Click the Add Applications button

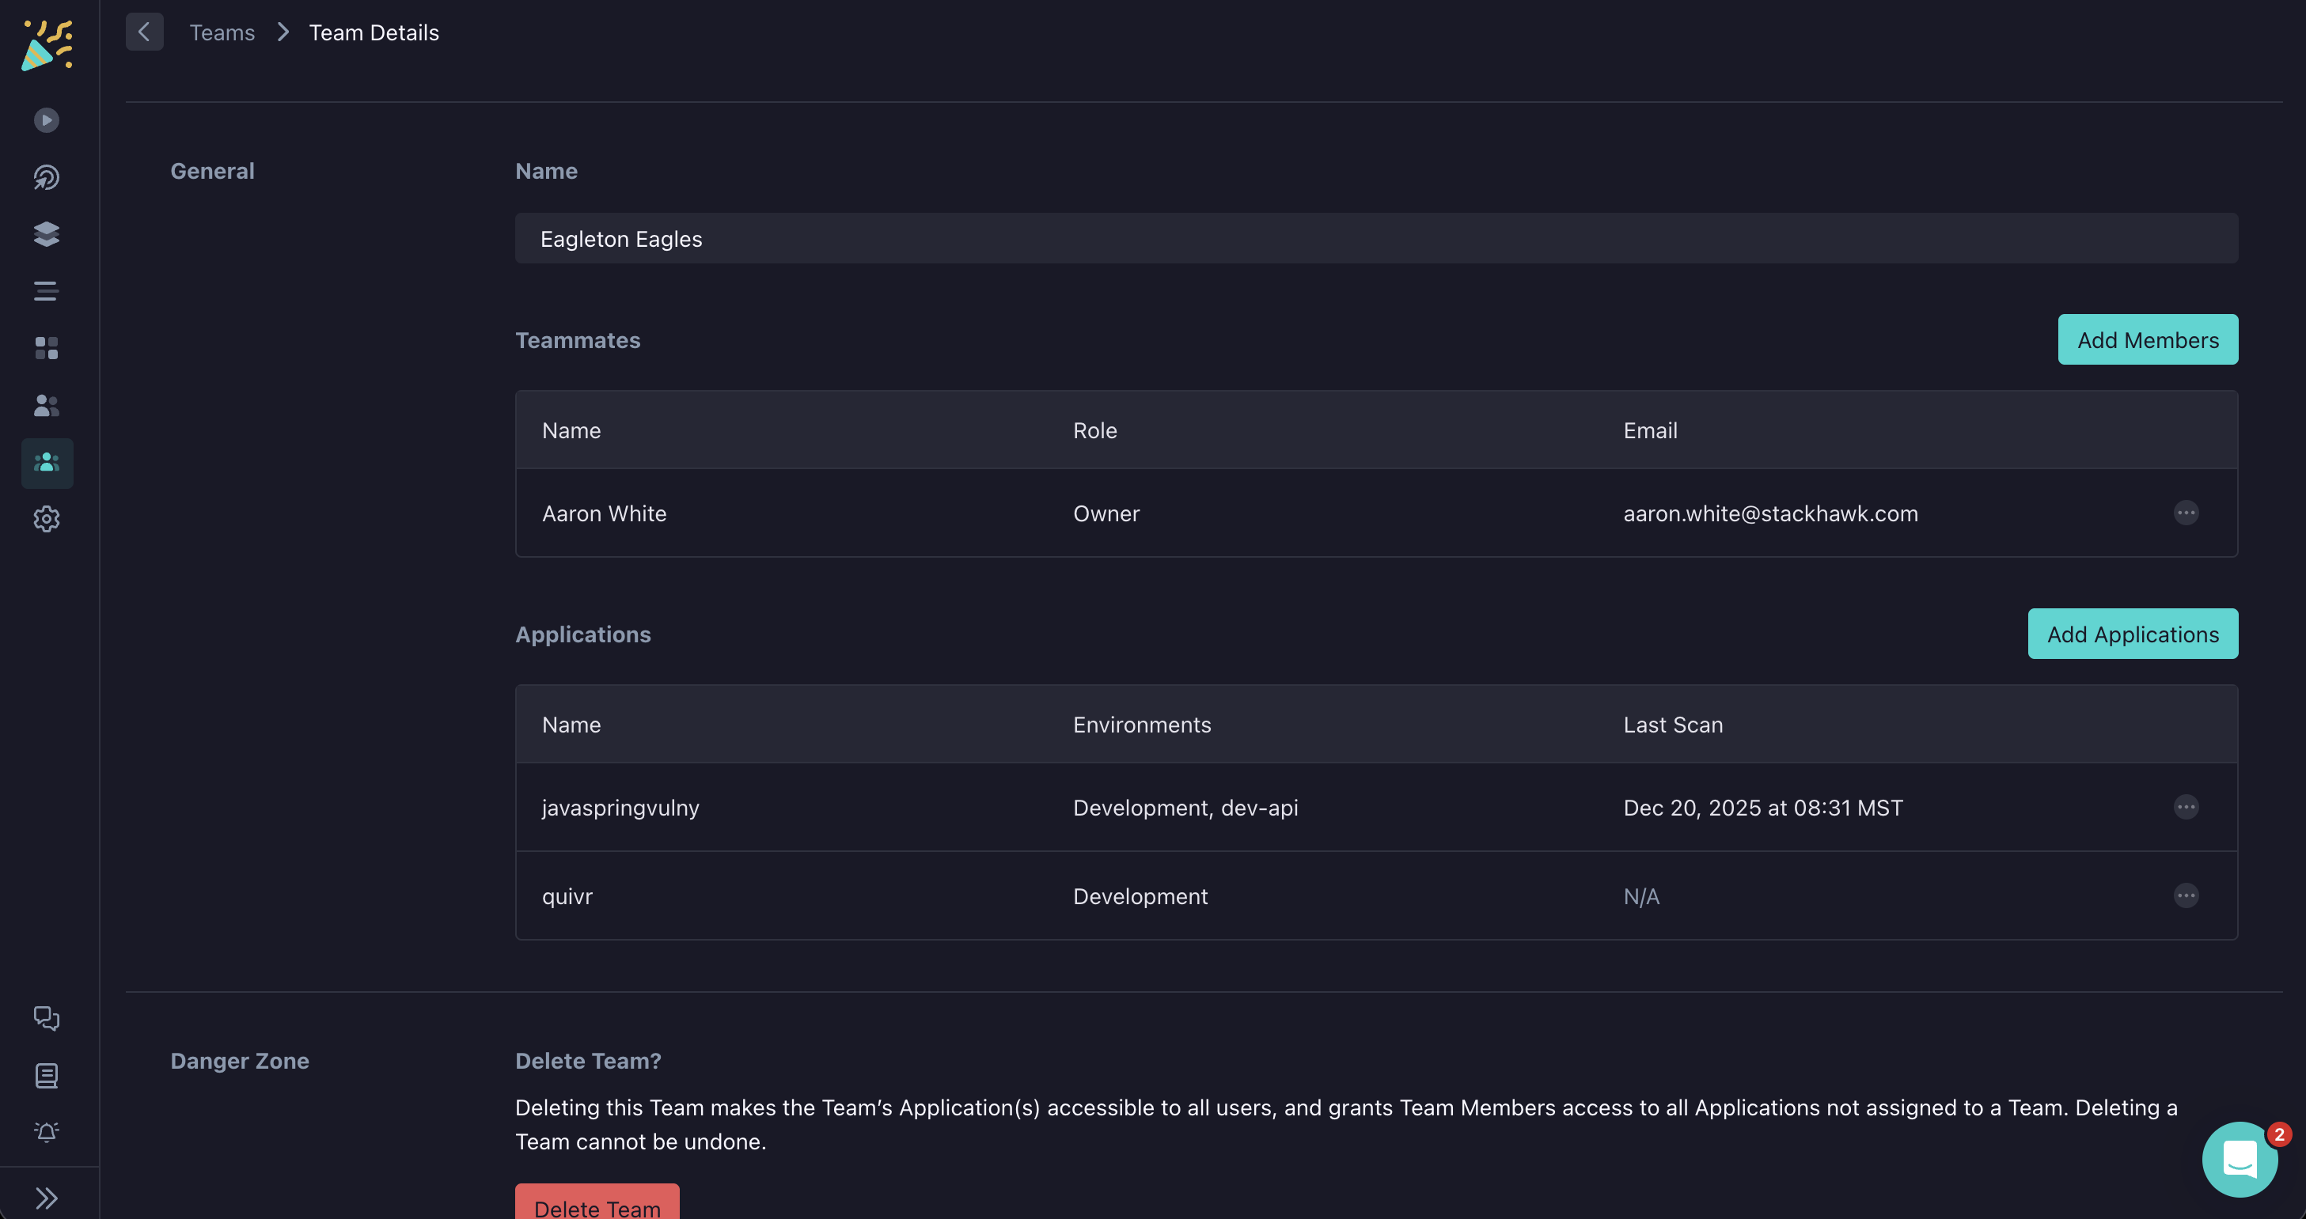click(2133, 634)
